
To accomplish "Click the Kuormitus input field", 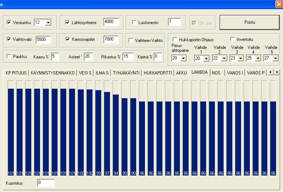I will tap(46, 183).
